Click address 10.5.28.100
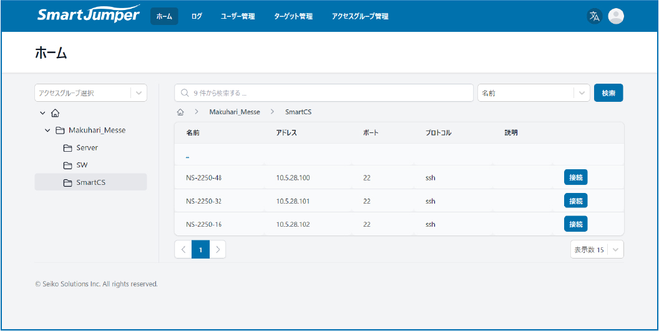 293,178
